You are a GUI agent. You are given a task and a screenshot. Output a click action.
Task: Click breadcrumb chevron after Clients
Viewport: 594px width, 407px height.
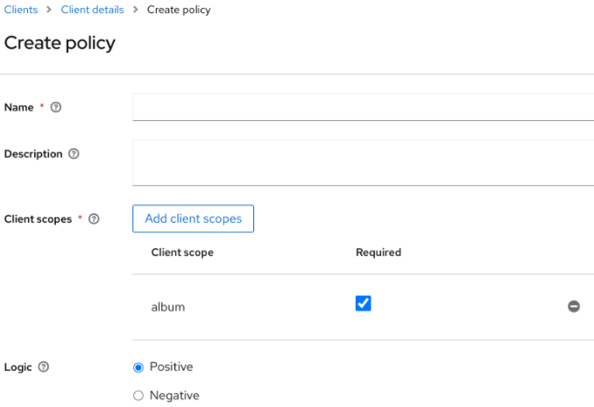pos(48,10)
